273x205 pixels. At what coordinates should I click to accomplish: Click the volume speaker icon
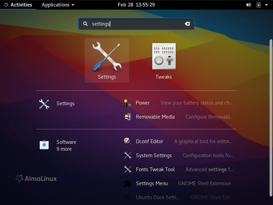[248, 5]
